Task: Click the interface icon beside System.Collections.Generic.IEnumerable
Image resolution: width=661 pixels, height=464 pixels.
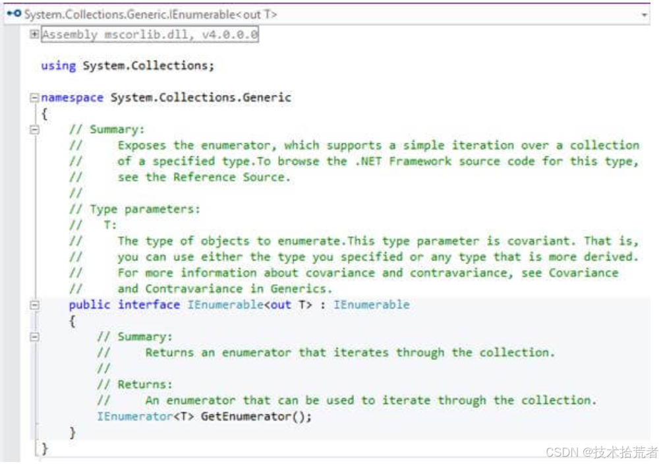Action: click(x=14, y=14)
